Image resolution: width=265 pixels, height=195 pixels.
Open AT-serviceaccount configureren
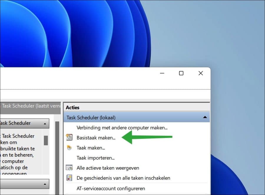111,189
